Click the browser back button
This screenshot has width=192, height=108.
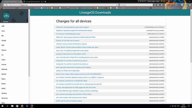coord(2,5)
